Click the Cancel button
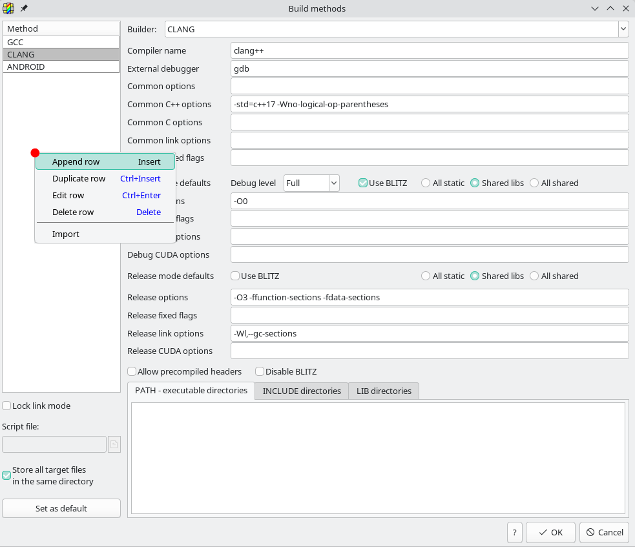Image resolution: width=635 pixels, height=547 pixels. [x=604, y=532]
